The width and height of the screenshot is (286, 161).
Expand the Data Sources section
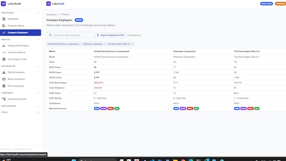38,106
